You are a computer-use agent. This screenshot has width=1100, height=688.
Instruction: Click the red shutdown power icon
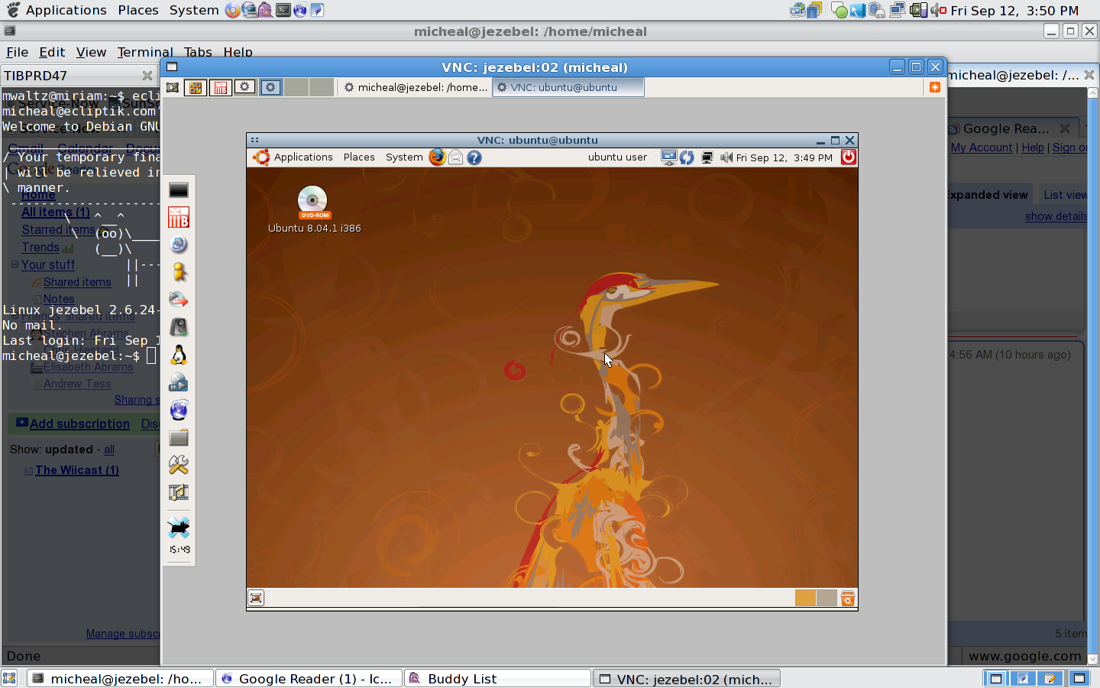[x=849, y=157]
